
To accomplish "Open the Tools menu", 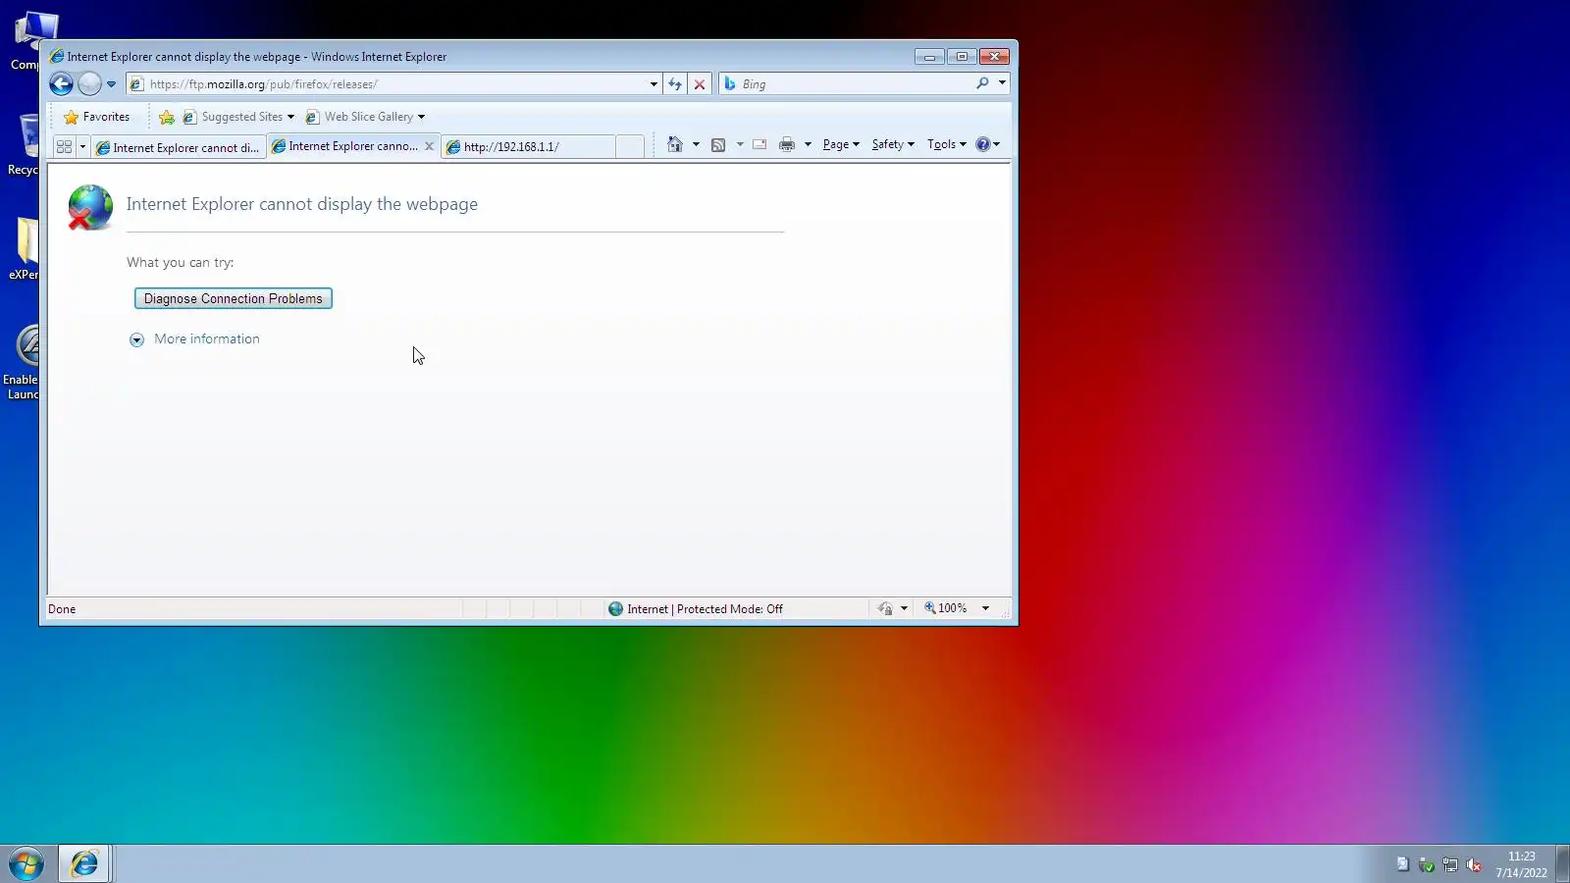I will (947, 144).
